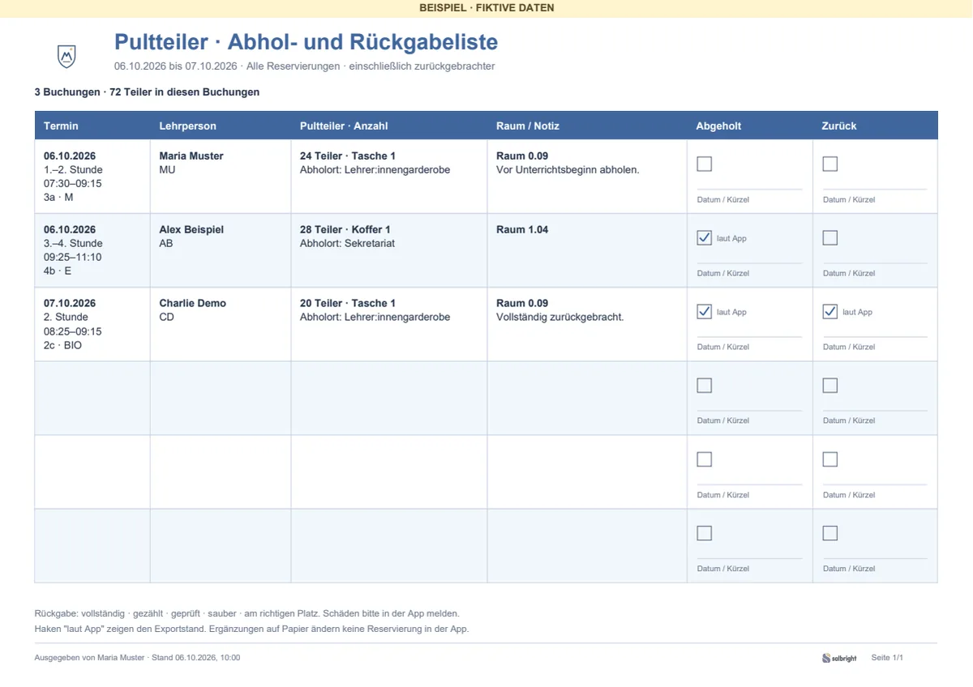Click note Vor Unterrichtsbeginn abholen
Screen dimensions: 973x687
pyautogui.click(x=568, y=170)
